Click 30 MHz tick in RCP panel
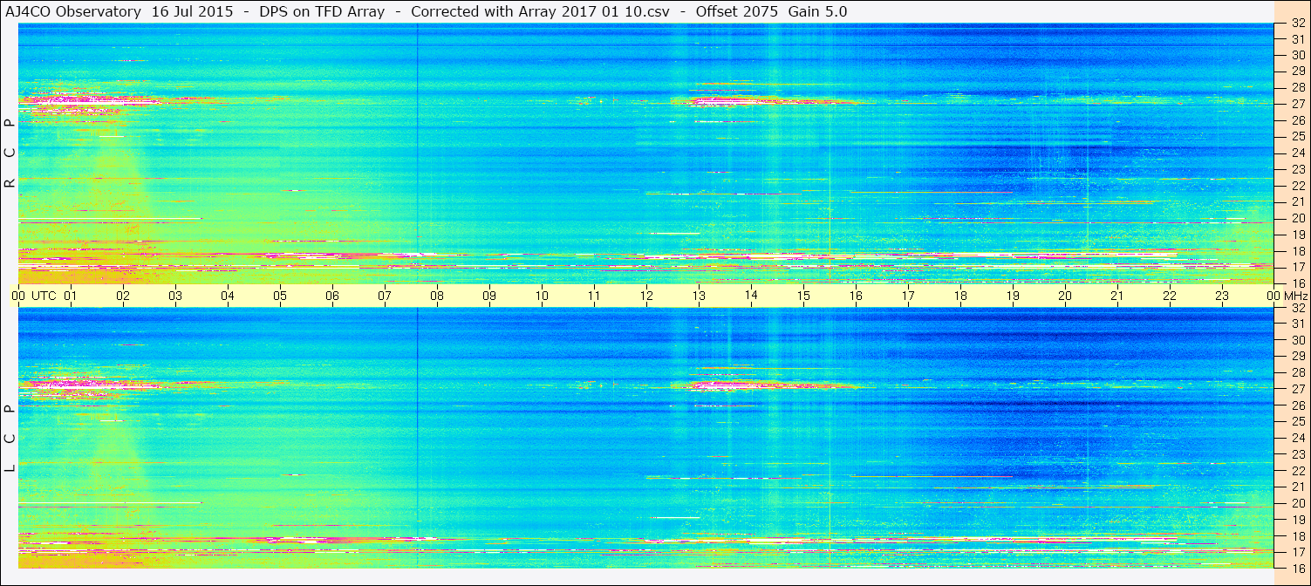This screenshot has width=1311, height=586. (1298, 55)
